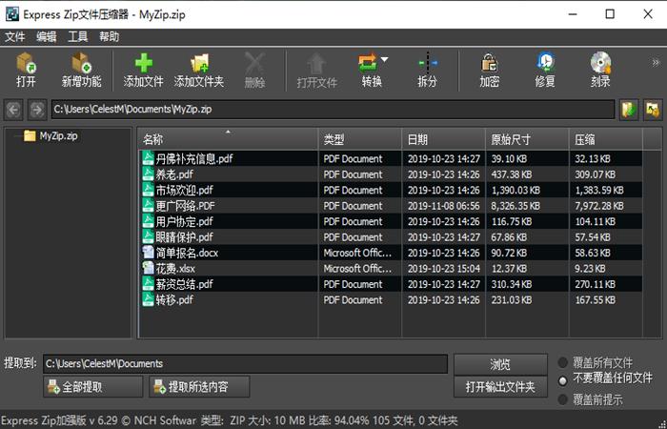Click the 8,326.35 KB original size cell
Image resolution: width=667 pixels, height=429 pixels.
(x=515, y=206)
